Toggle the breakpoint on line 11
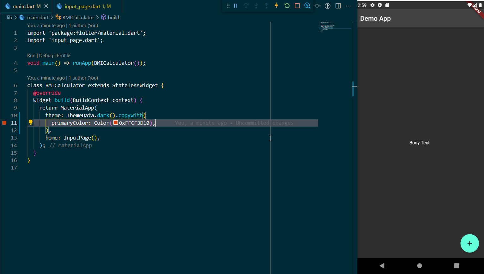 coord(4,123)
